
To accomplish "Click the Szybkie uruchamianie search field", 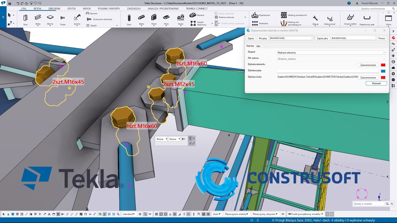I will pos(377,9).
